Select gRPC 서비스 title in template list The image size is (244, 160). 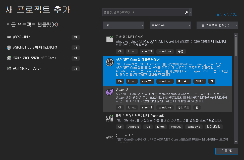point(125,135)
